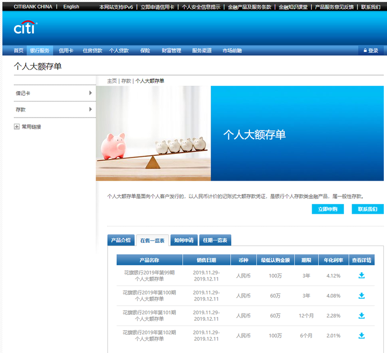Open the 信用卡 nav menu
The width and height of the screenshot is (387, 353).
point(66,51)
